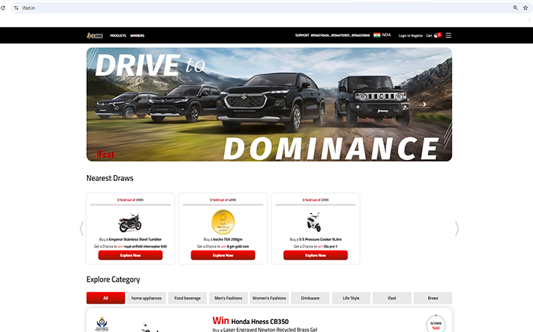Click the boche logo in header

pyautogui.click(x=95, y=35)
